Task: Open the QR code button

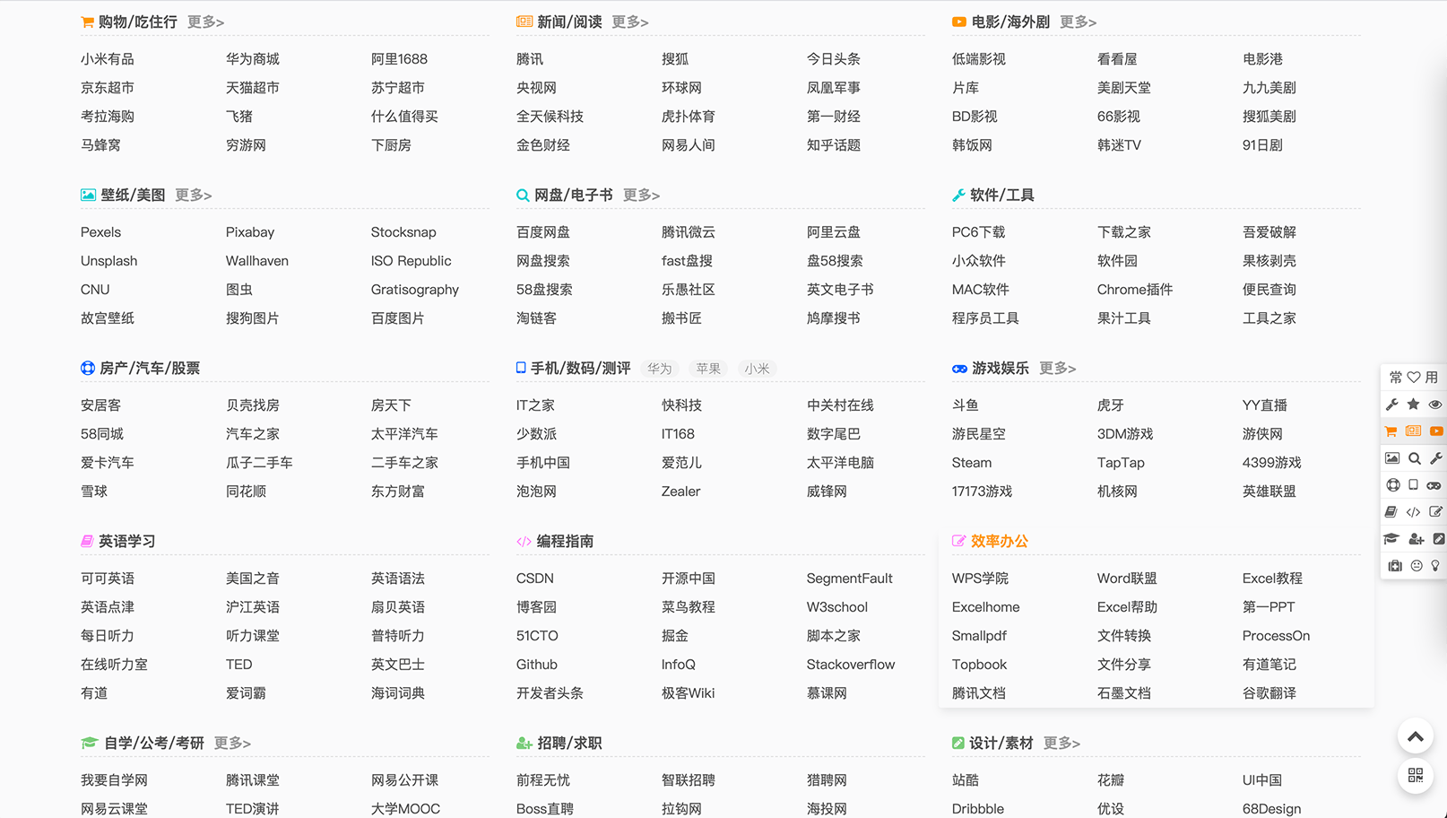Action: point(1416,775)
